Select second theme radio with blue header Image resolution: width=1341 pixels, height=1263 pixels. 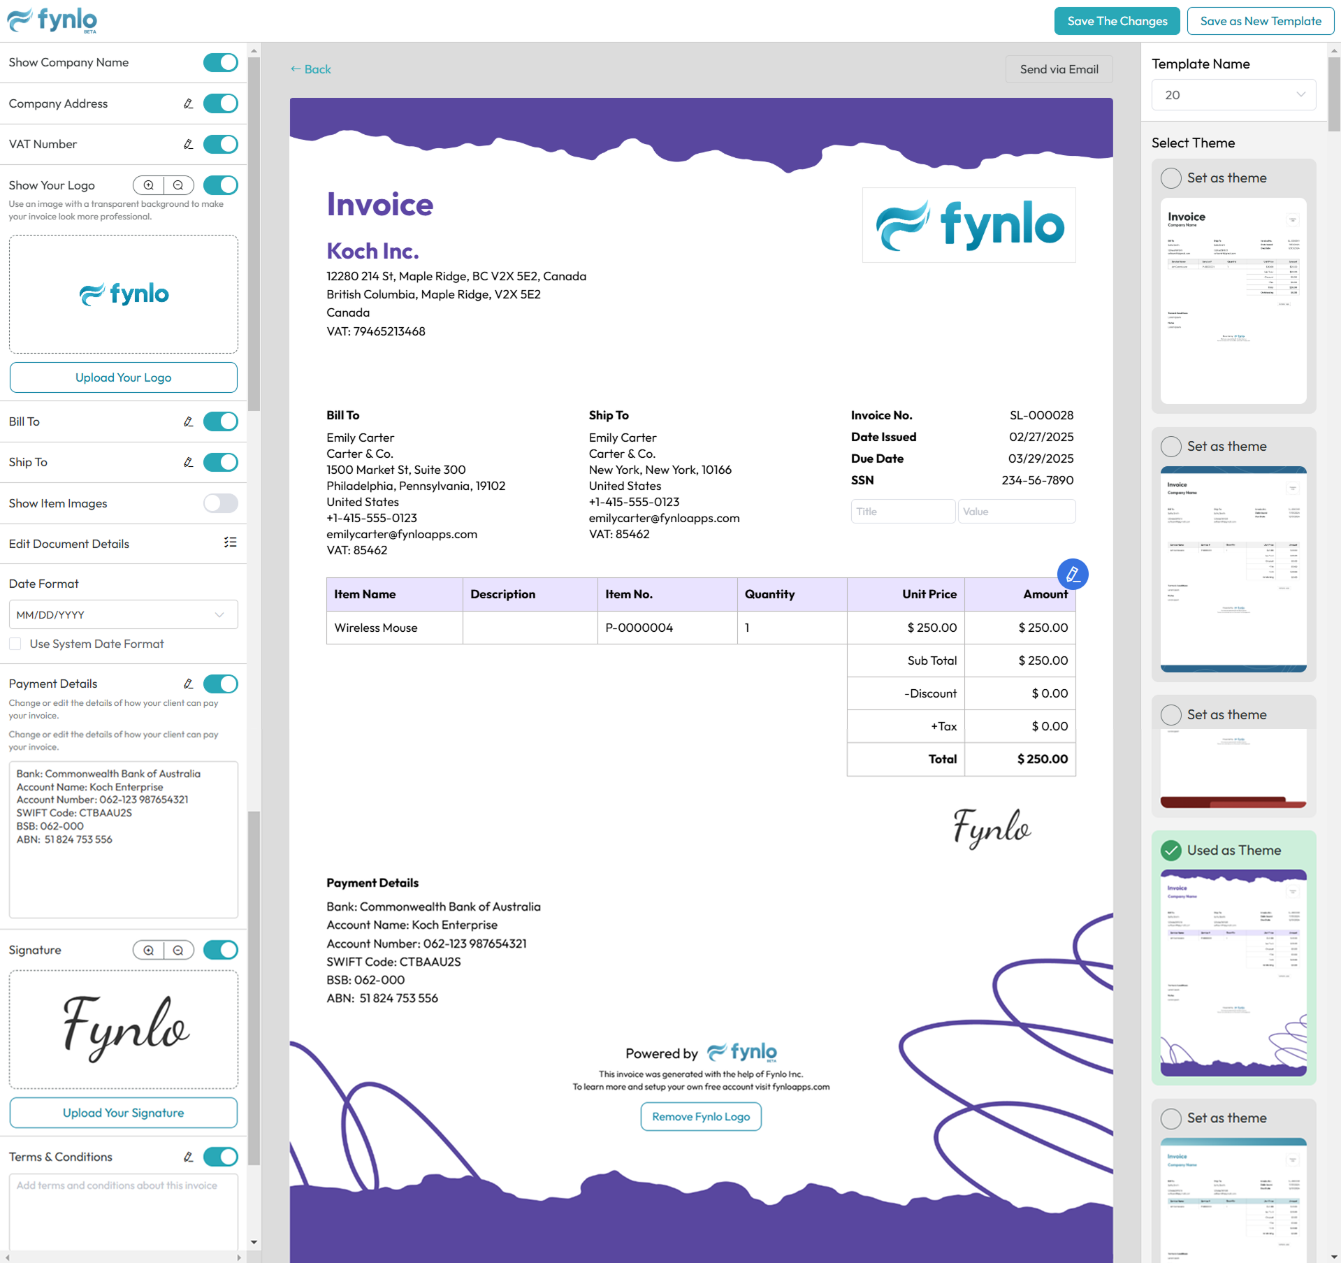tap(1170, 446)
